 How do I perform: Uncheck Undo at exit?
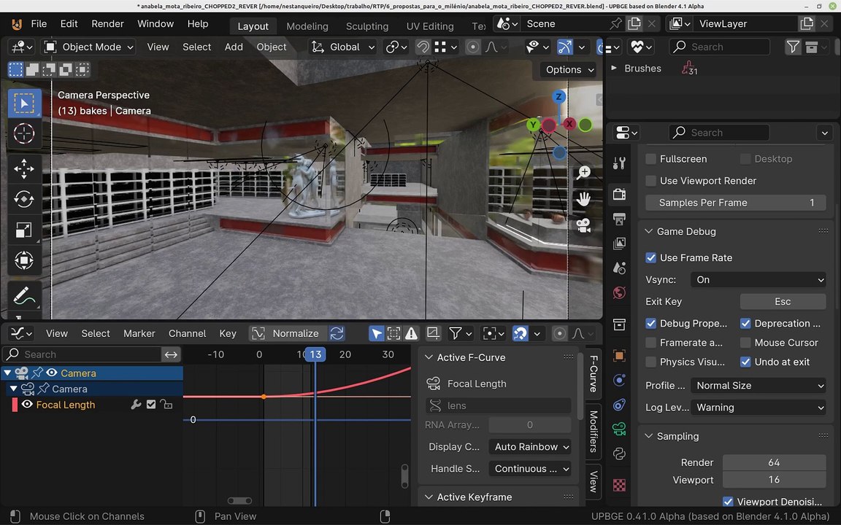click(x=745, y=362)
